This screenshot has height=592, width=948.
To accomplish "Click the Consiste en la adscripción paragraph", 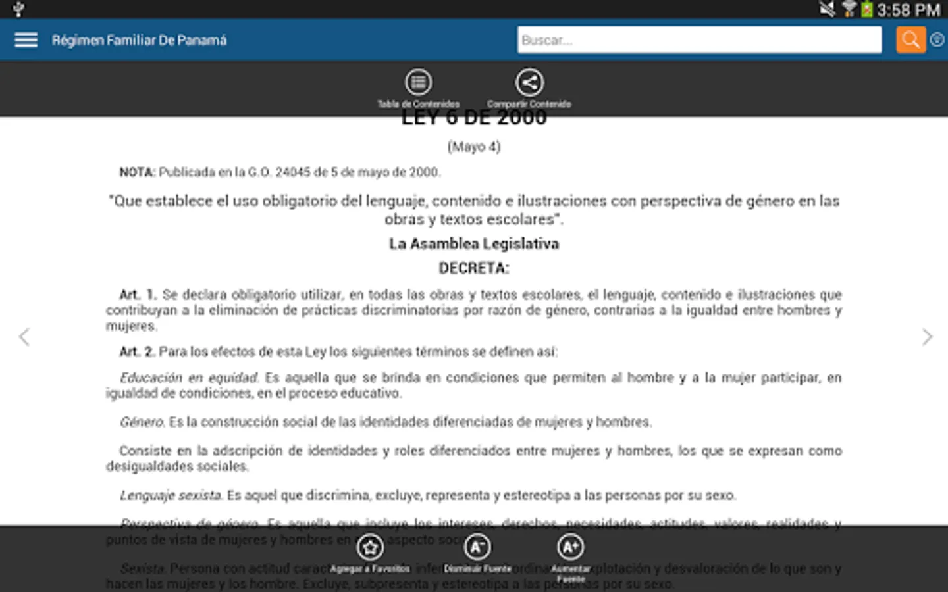I will tap(474, 458).
